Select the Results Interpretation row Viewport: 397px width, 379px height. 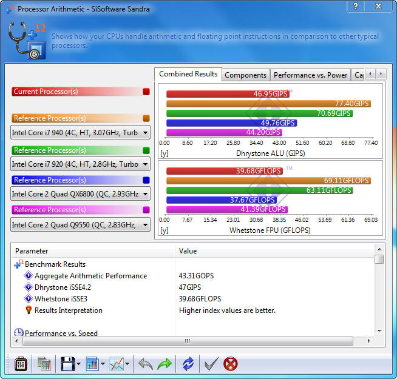[x=192, y=310]
